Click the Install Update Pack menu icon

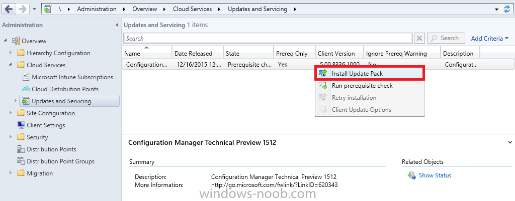[323, 74]
